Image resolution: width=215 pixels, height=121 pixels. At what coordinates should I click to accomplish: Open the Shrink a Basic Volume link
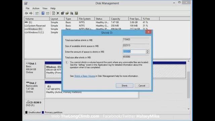85,76
